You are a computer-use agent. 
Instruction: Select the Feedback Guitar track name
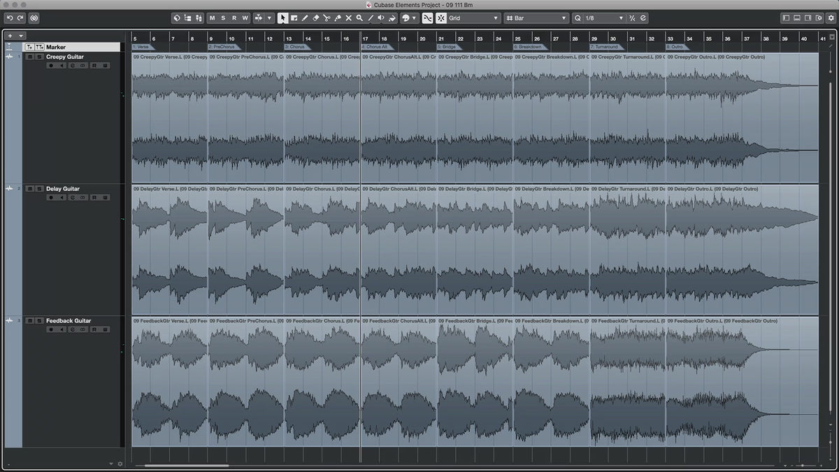(69, 321)
